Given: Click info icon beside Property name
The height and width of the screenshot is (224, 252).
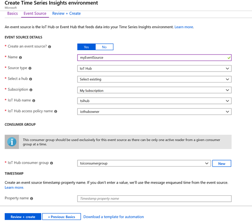Looking at the screenshot, I should point(31,199).
